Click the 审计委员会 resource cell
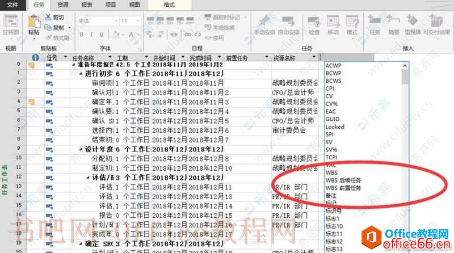The image size is (454, 253). tap(289, 130)
